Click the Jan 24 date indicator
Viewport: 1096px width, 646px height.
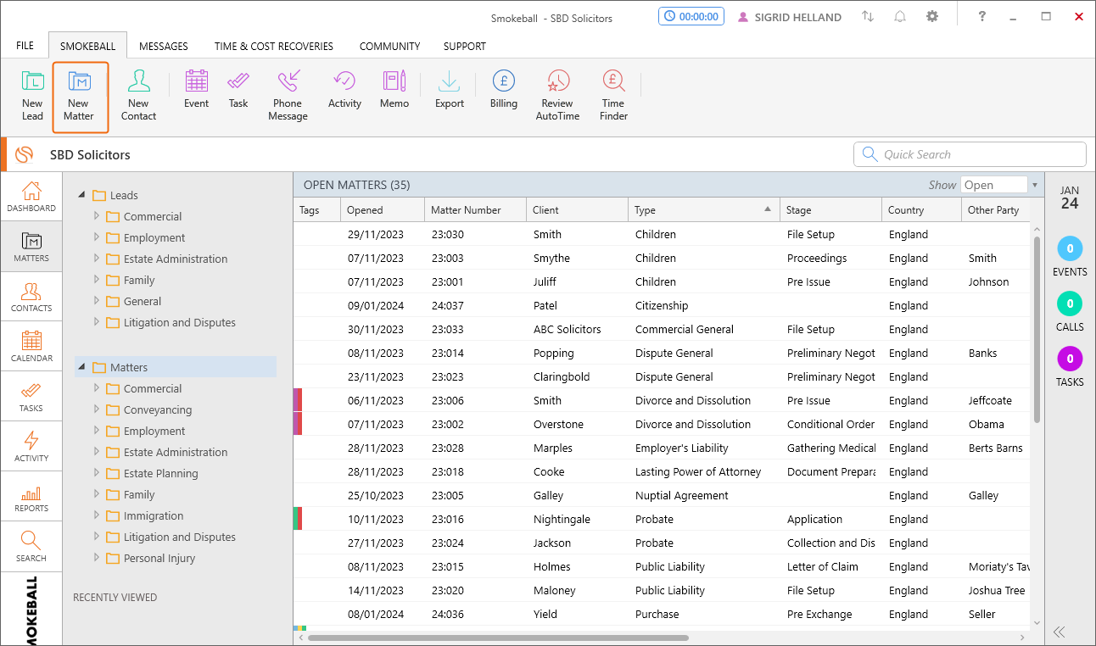[x=1070, y=198]
